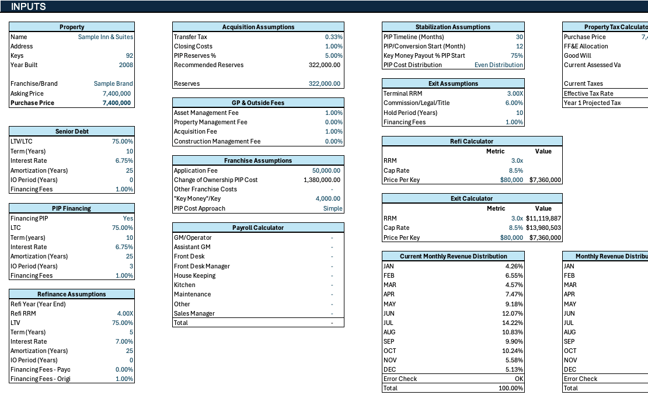Click the GM/Operator payroll row label
Viewport: 648px width, 402px height.
(193, 237)
